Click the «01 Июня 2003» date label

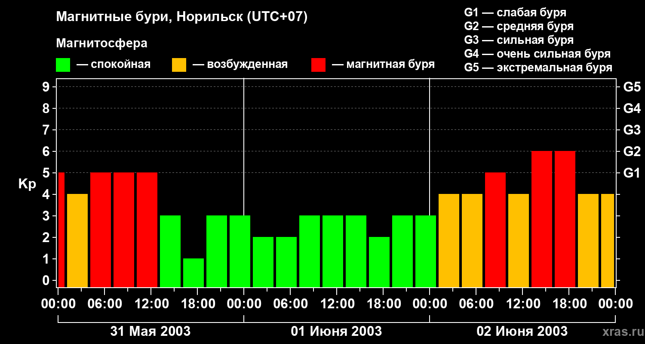[x=336, y=332]
